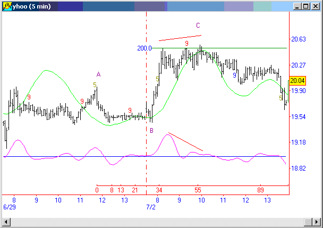This screenshot has height=228, width=323.
Task: Click the blue 200.0 level label
Action: click(x=144, y=48)
